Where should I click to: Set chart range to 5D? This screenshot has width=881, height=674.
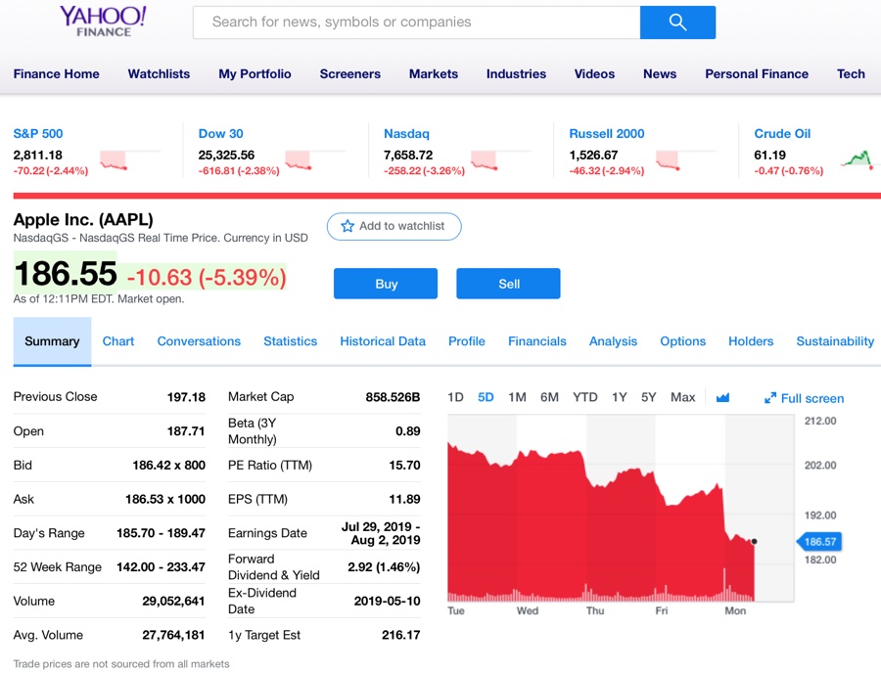point(486,398)
